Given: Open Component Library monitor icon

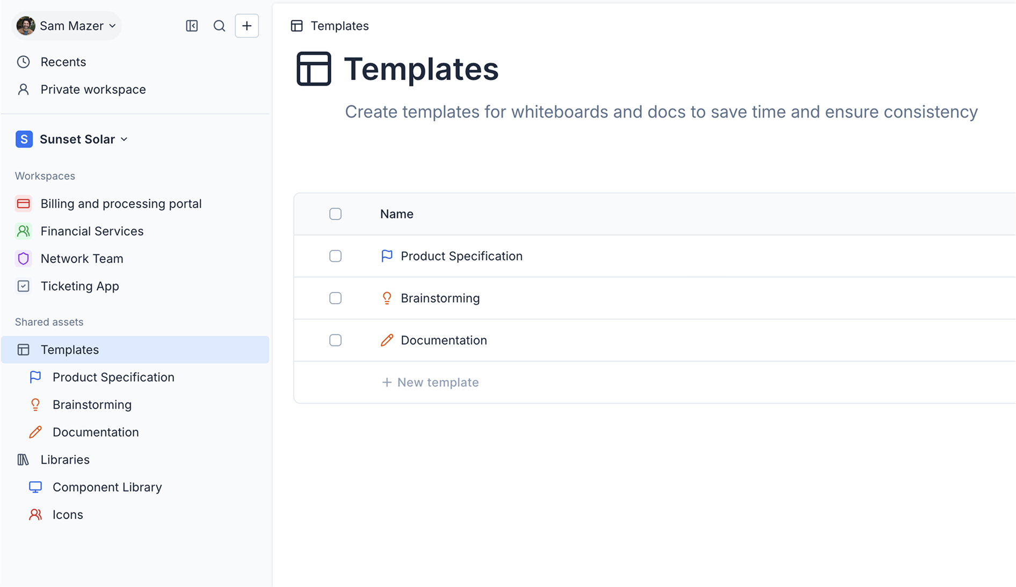Looking at the screenshot, I should click(35, 487).
